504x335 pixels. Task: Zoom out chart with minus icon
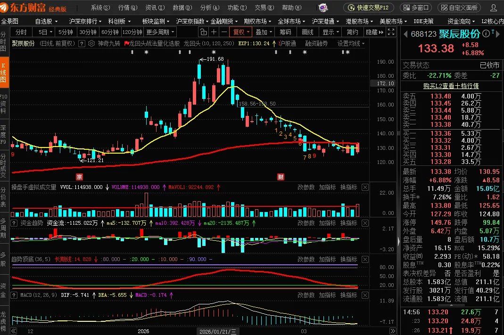224,32
